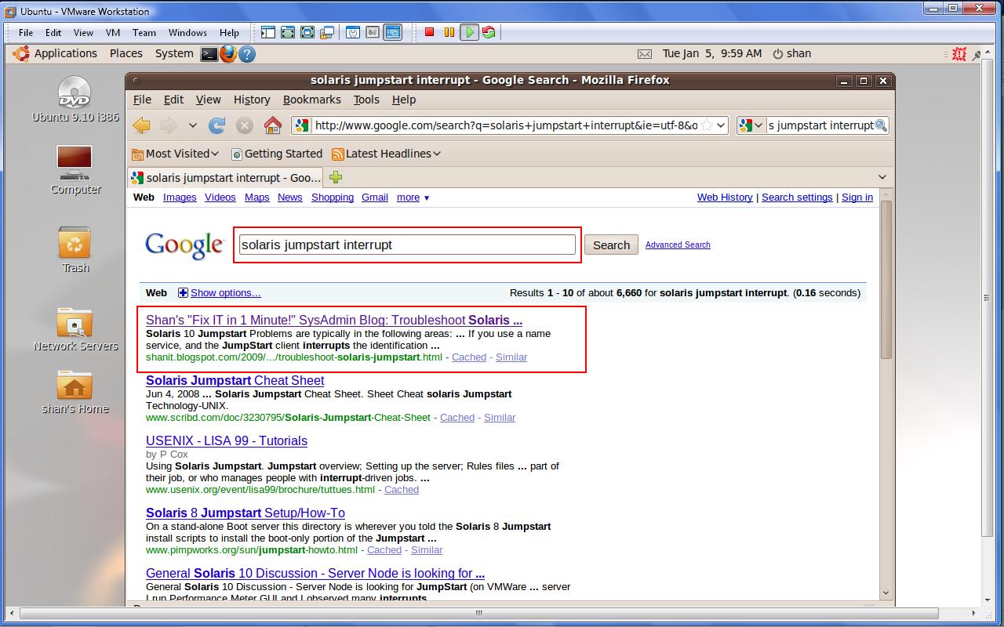Reload the page in Firefox
Screen dimensions: 1004x627
tap(217, 125)
